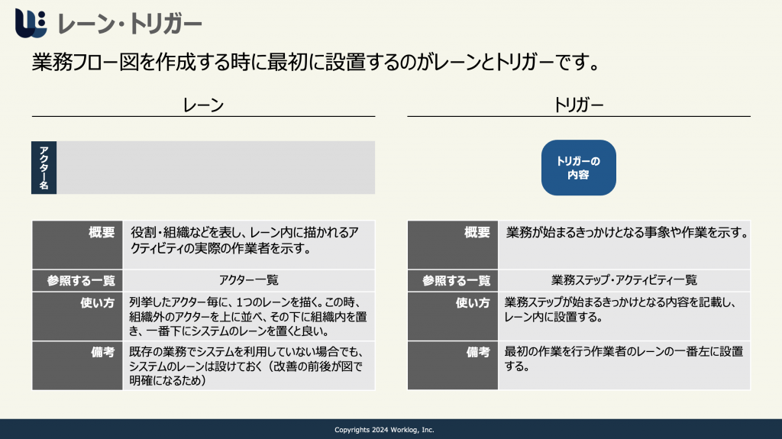Click the text 業務が始まるきっかけとなる事象や作業を示す

(626, 232)
